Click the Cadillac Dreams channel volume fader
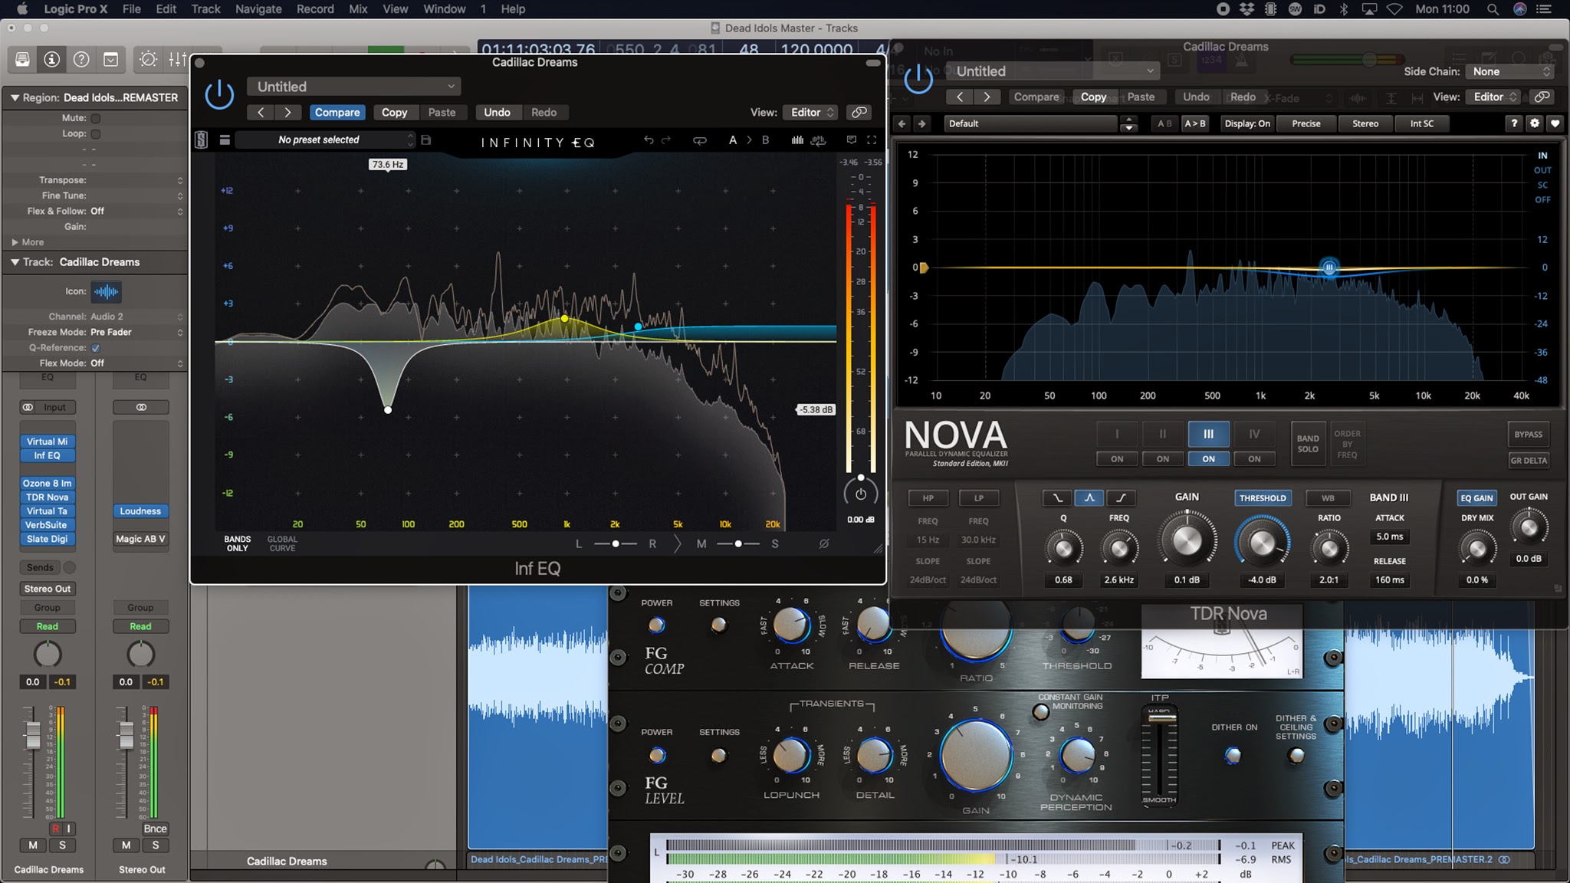This screenshot has height=883, width=1570. pos(32,736)
